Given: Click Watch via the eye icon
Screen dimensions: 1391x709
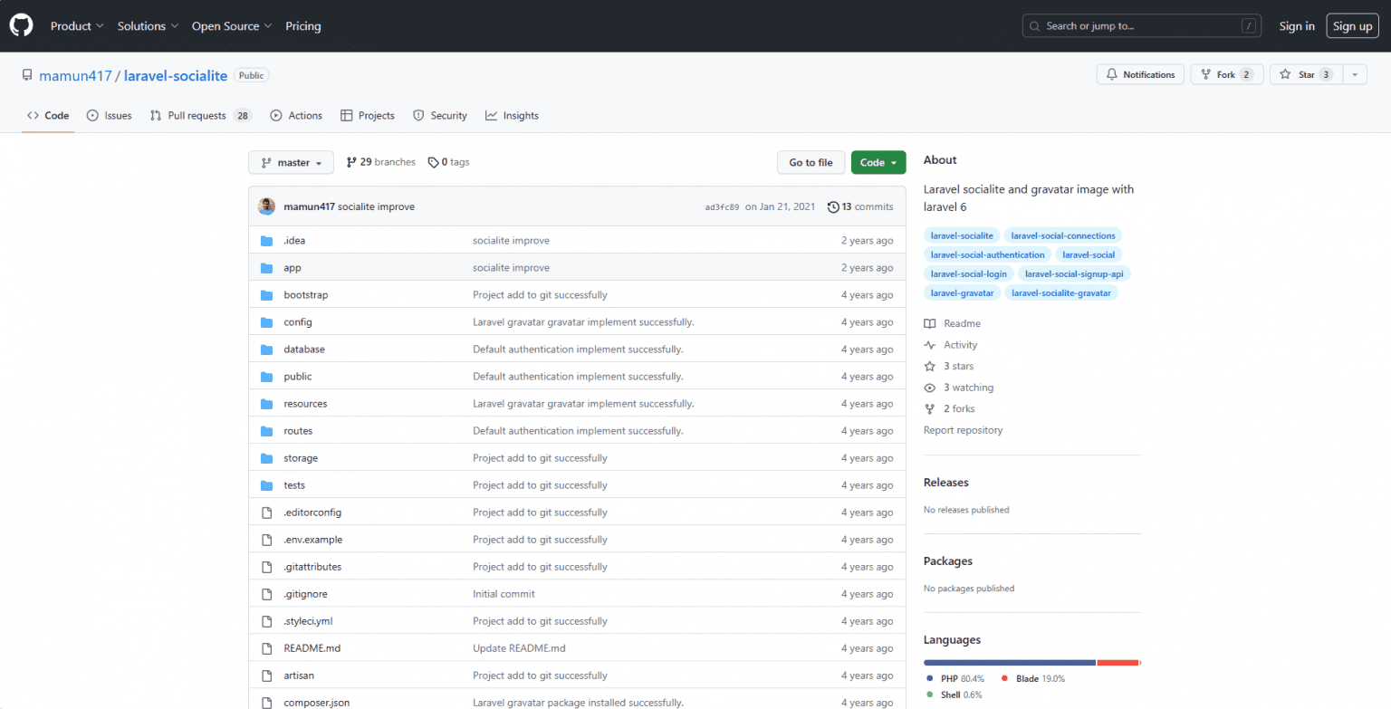Looking at the screenshot, I should pos(929,387).
